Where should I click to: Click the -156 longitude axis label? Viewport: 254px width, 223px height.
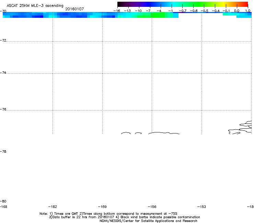(152, 207)
